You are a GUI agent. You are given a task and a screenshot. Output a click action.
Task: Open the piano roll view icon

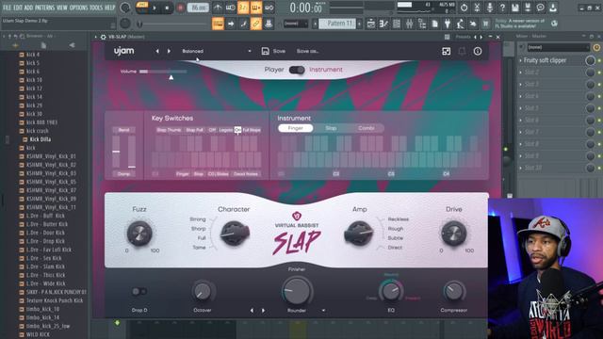pos(383,24)
